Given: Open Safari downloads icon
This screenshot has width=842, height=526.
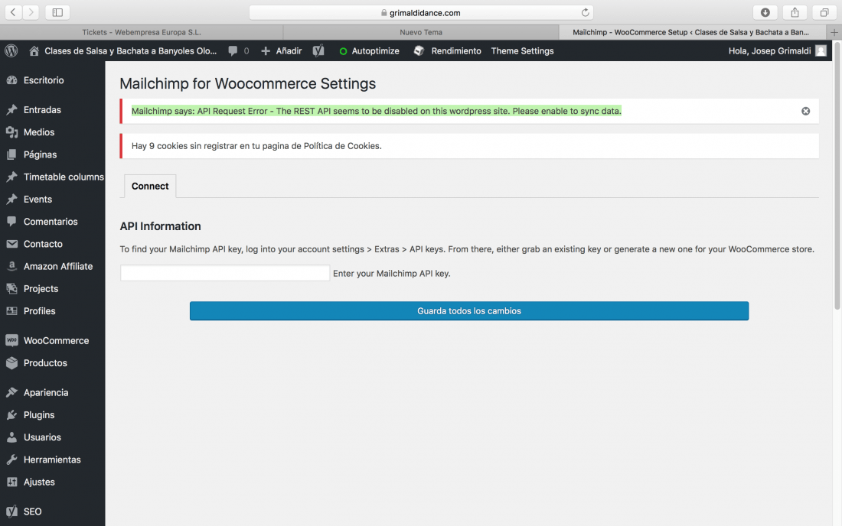Looking at the screenshot, I should click(765, 12).
